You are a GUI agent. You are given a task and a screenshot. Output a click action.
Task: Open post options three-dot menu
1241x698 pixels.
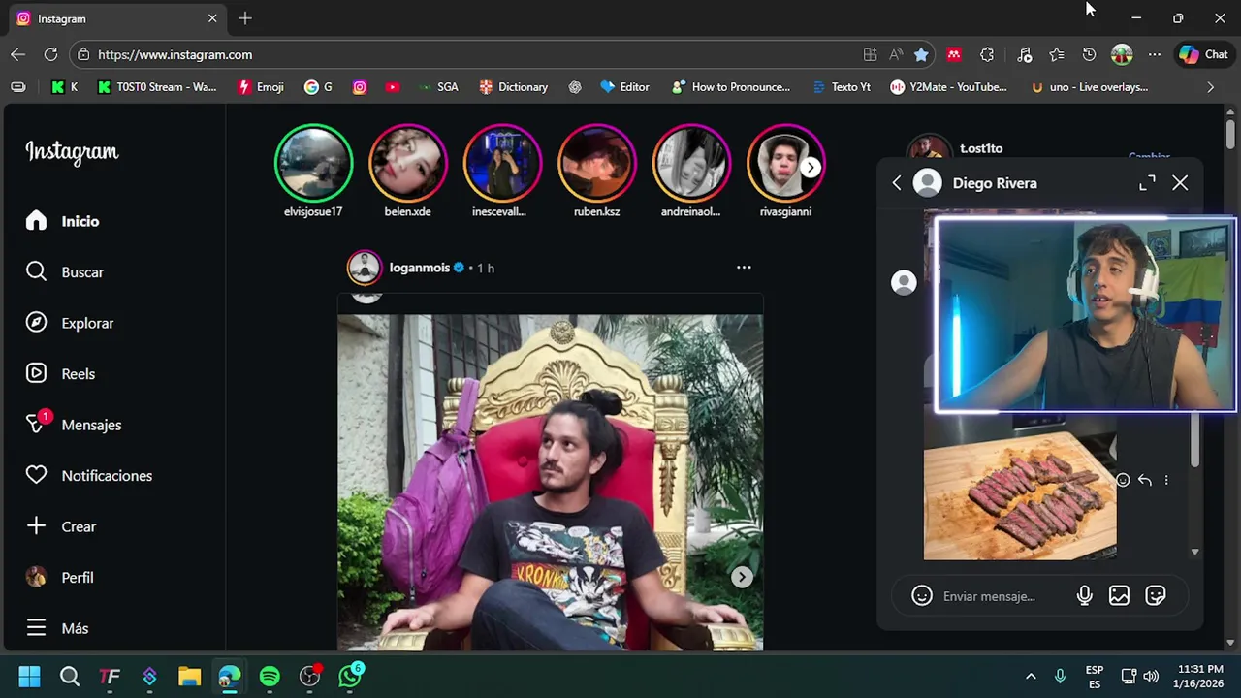point(744,267)
